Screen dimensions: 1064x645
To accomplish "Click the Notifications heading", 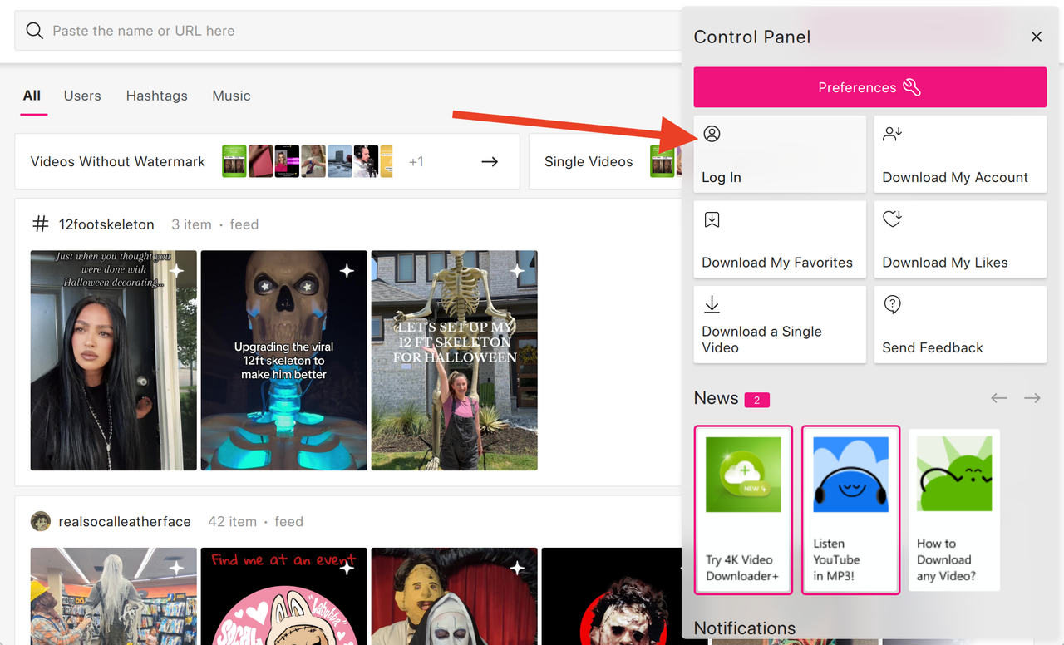I will coord(745,628).
